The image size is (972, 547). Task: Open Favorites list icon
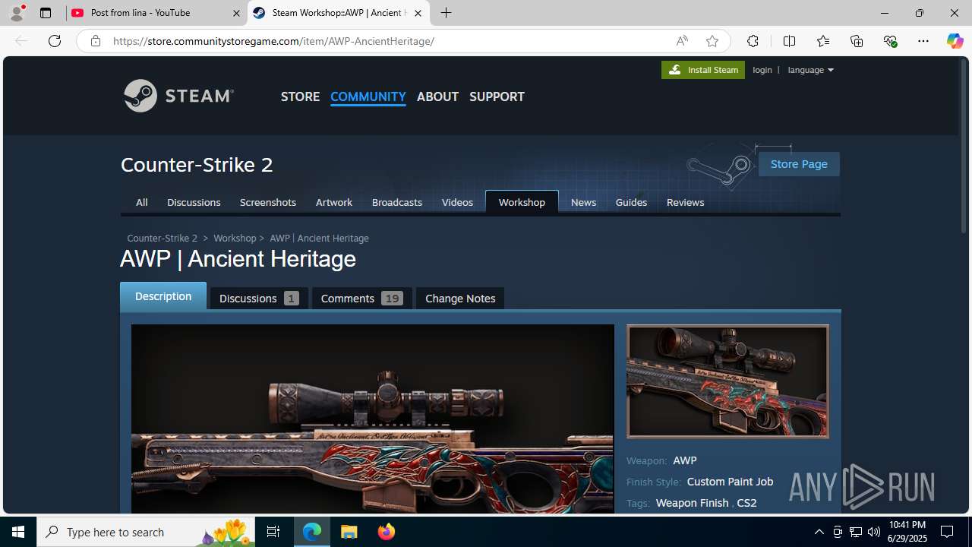[823, 41]
